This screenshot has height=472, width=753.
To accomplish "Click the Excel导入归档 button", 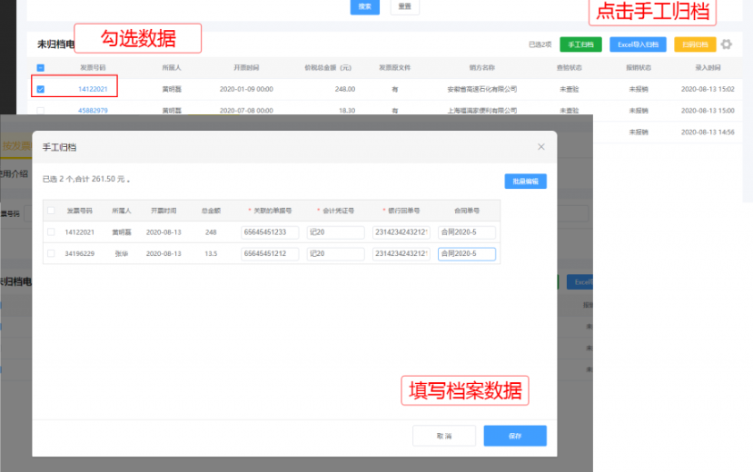I will pos(637,44).
